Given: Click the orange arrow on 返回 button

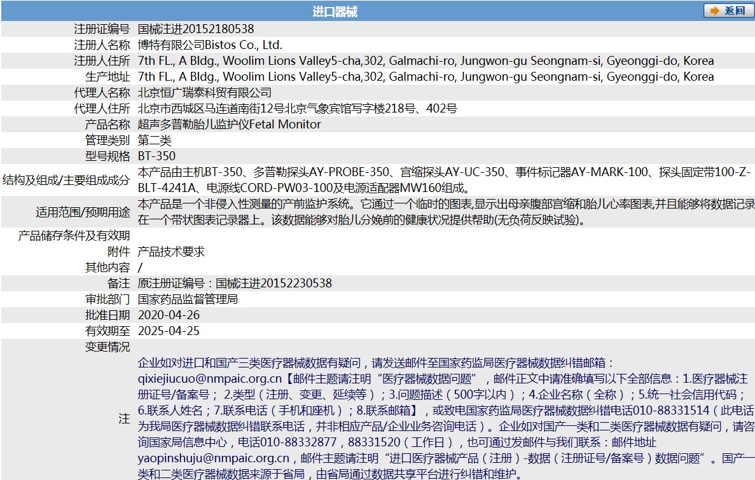Looking at the screenshot, I should click(715, 11).
